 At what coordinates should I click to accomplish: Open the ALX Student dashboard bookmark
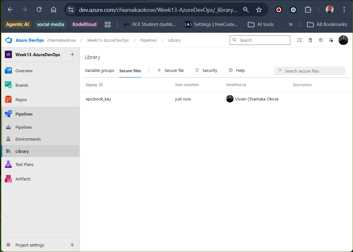(x=150, y=24)
